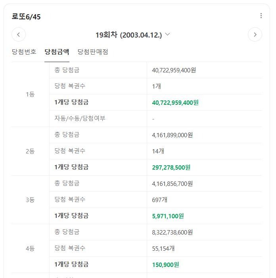Click the 14개 winning ticket count

158,151
